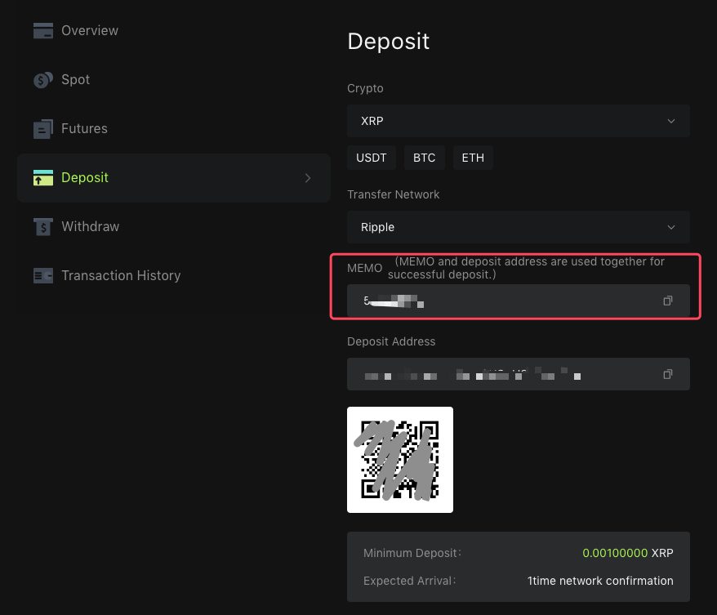Open the Crypto dropdown showing XRP
The height and width of the screenshot is (615, 717).
click(x=518, y=121)
